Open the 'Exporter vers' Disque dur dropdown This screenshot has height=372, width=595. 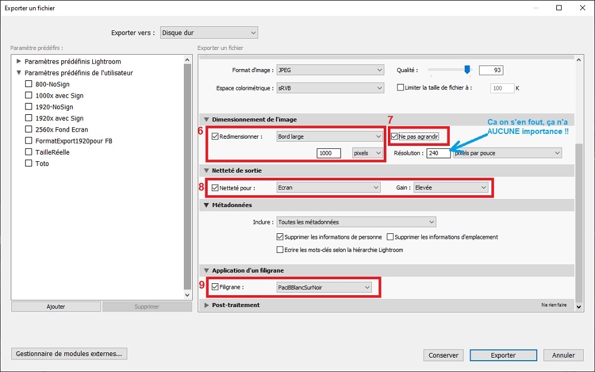click(x=209, y=33)
